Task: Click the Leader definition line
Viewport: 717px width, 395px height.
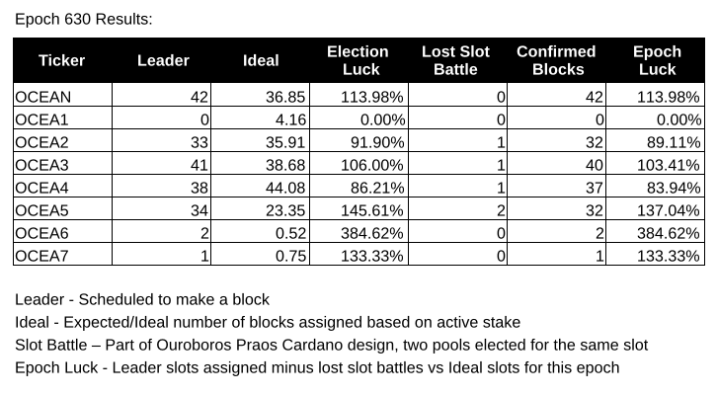Action: 142,299
